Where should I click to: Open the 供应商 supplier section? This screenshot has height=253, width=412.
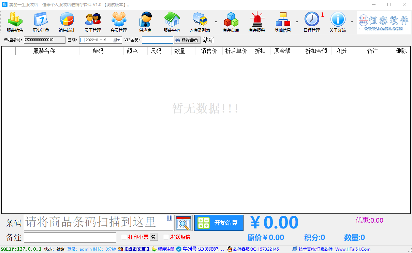tap(145, 23)
